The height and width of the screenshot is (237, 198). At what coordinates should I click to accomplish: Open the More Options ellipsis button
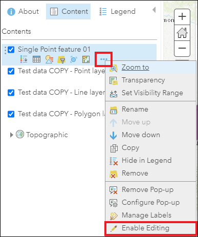click(104, 59)
